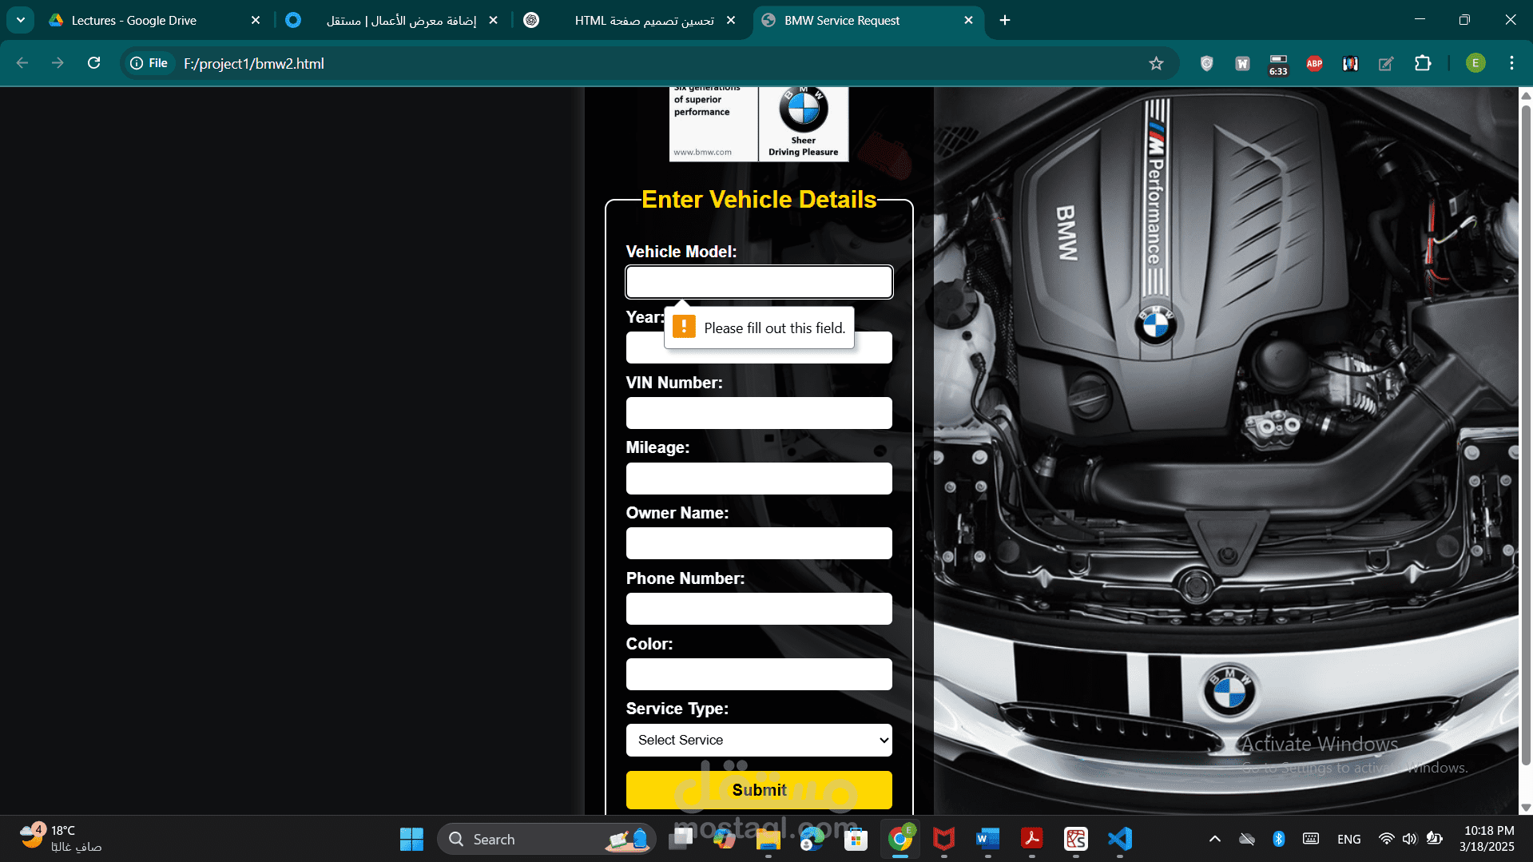Click the yellow Submit button
The image size is (1533, 862).
(759, 790)
